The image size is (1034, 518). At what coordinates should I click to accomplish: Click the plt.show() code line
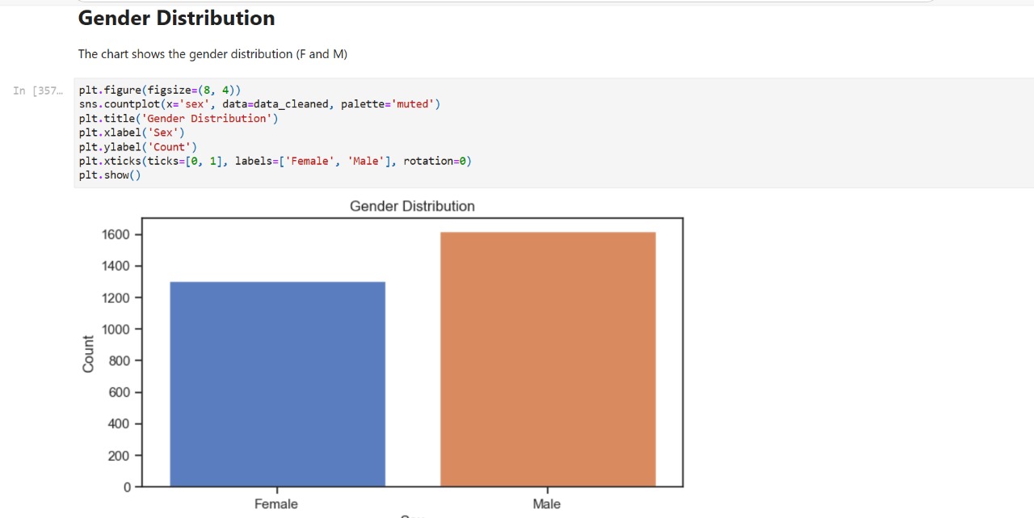click(110, 175)
